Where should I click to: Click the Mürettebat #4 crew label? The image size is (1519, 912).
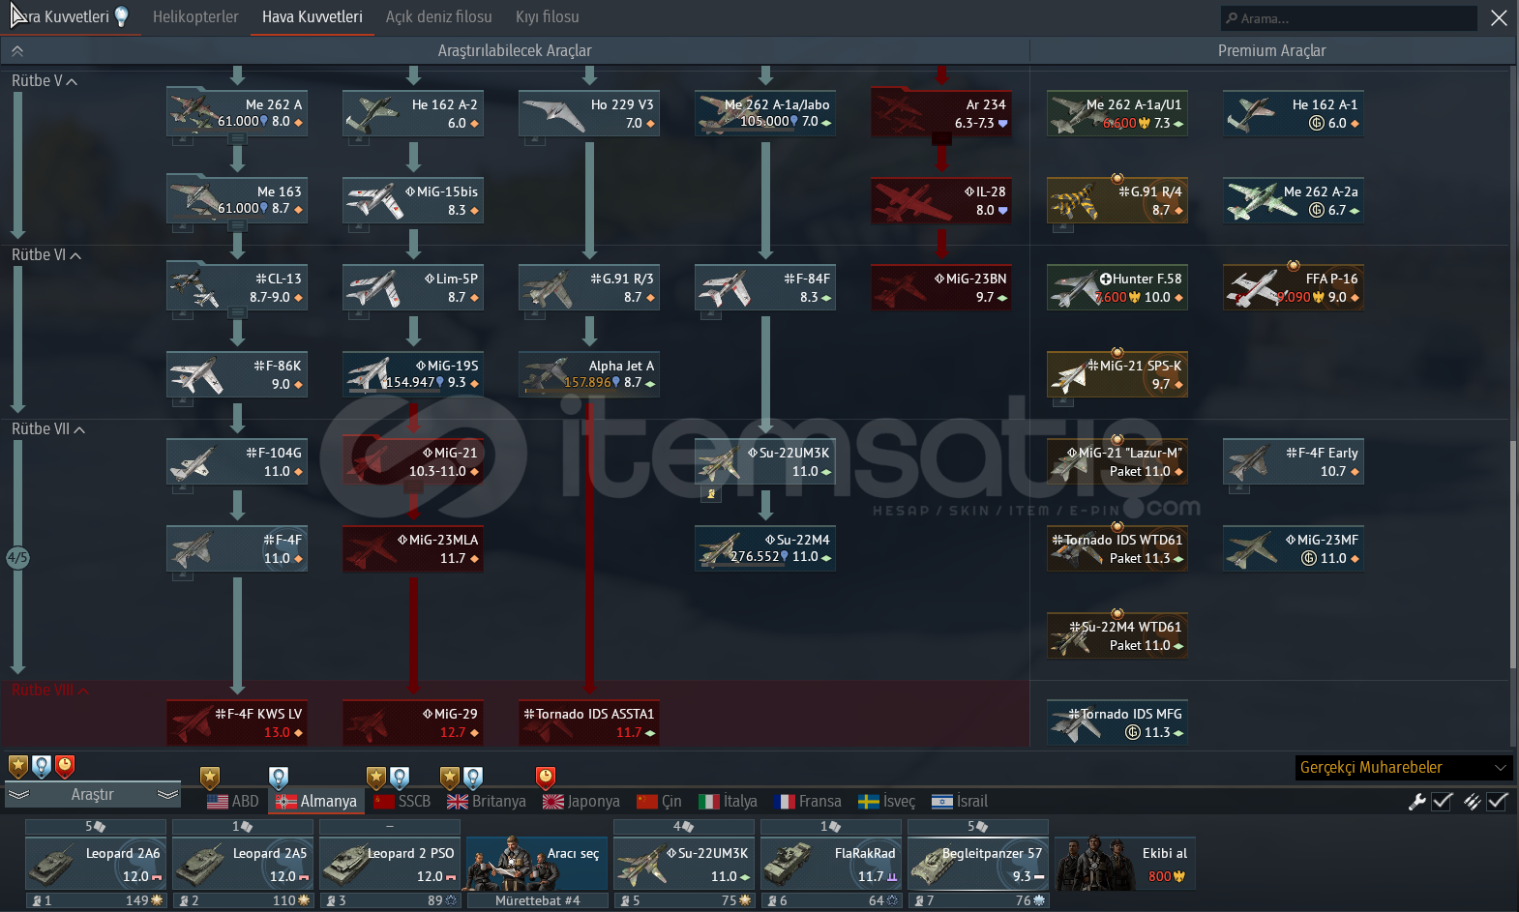[x=537, y=900]
